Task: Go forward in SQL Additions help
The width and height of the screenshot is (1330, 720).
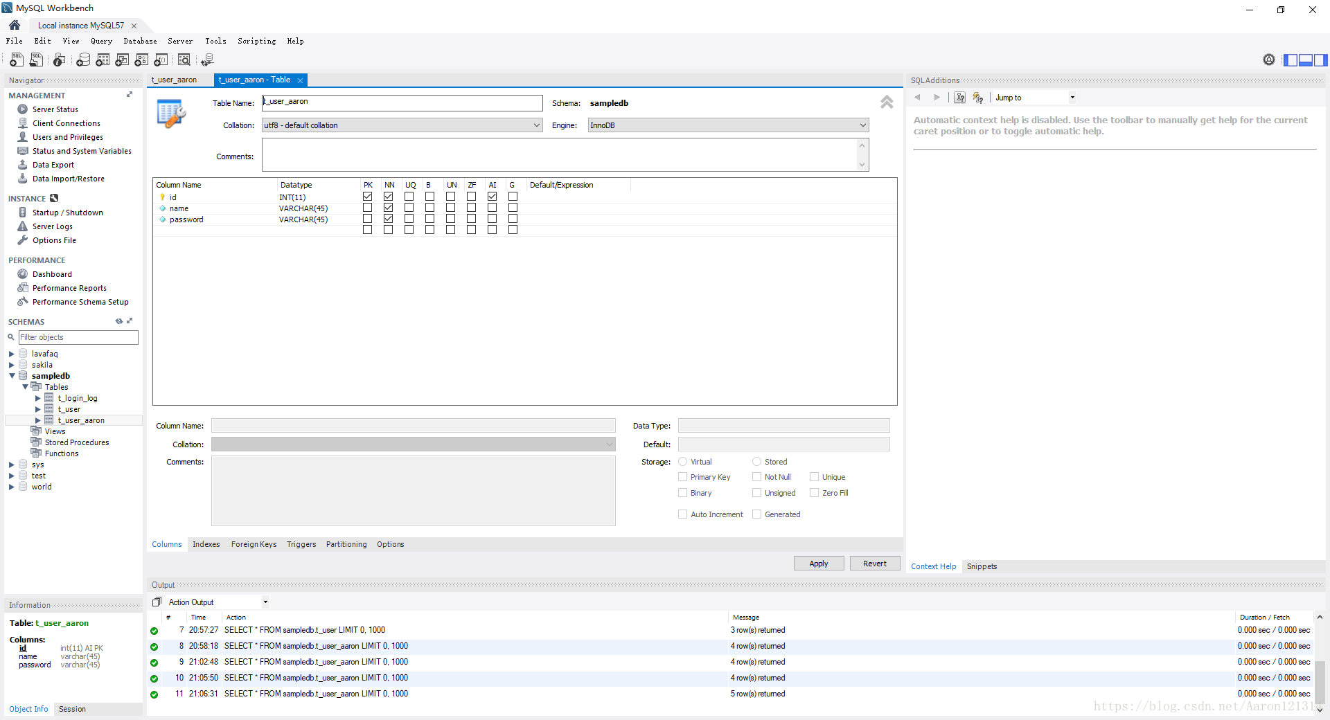Action: coord(937,98)
